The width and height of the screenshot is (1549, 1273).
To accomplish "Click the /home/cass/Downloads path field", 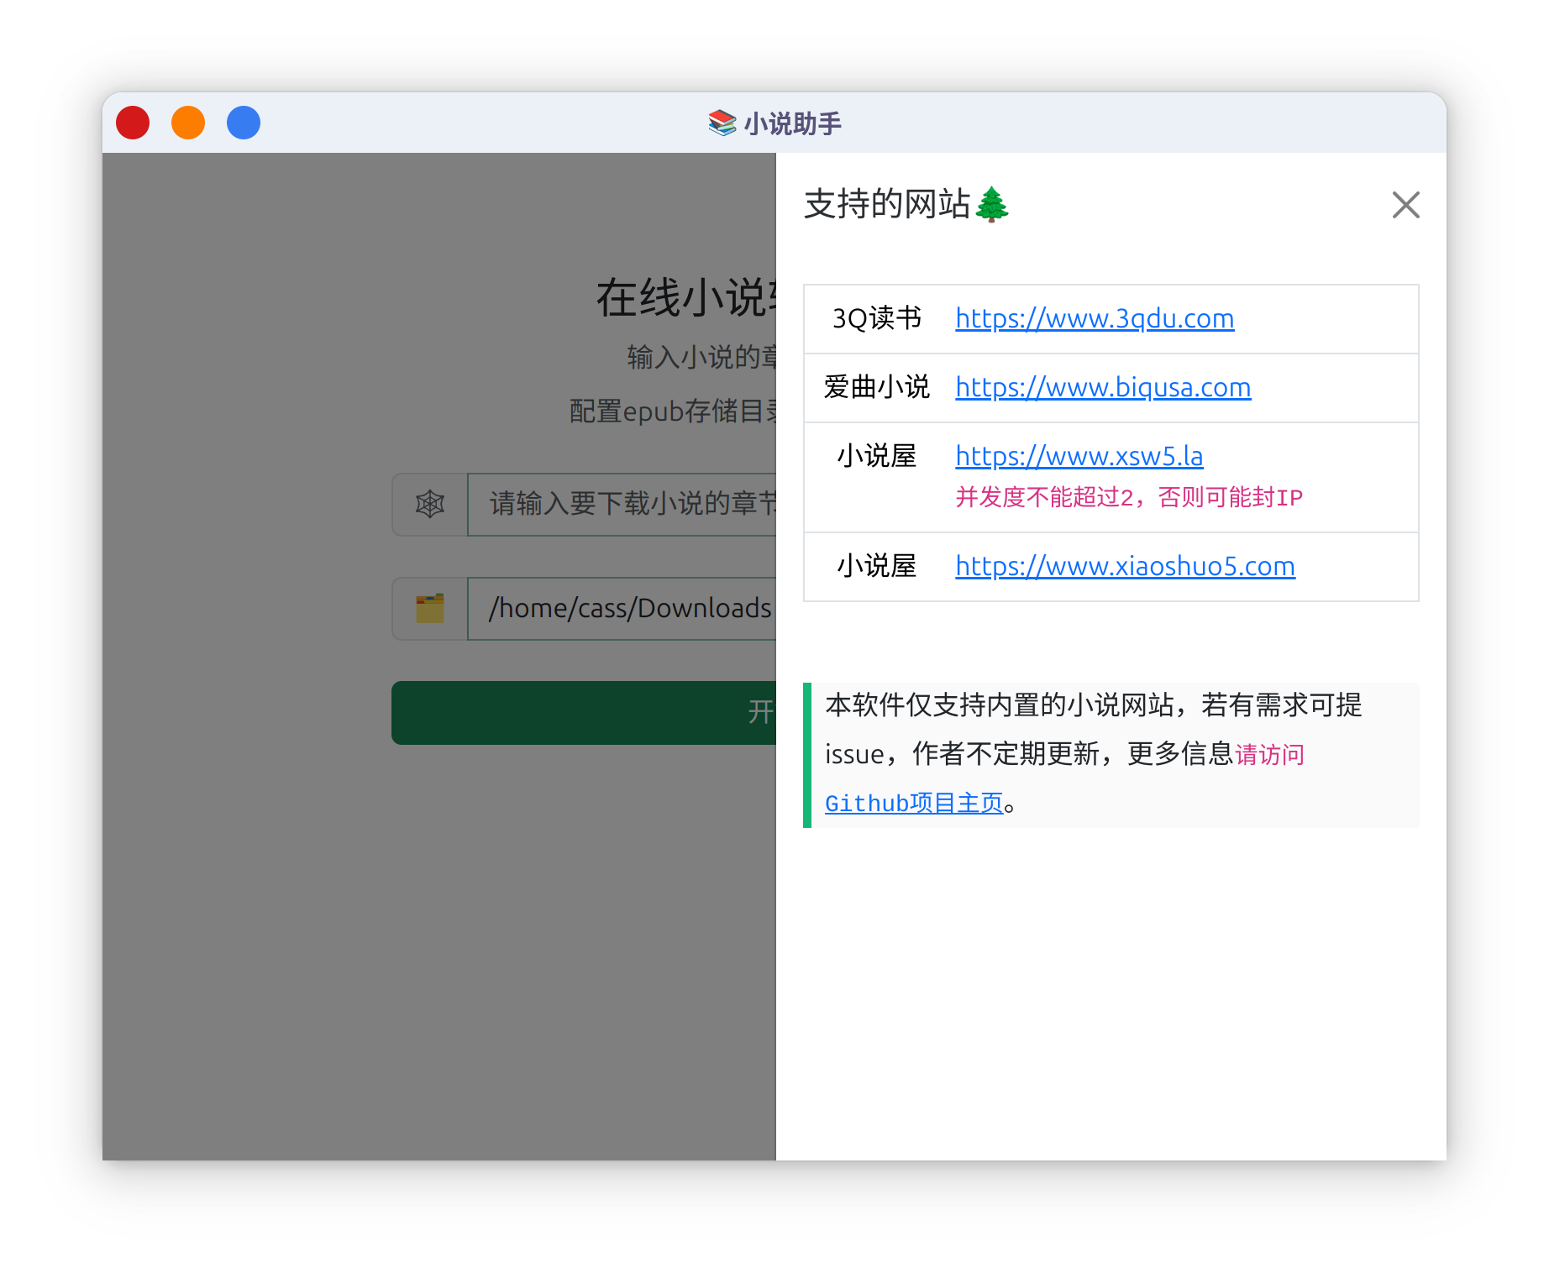I will [622, 608].
